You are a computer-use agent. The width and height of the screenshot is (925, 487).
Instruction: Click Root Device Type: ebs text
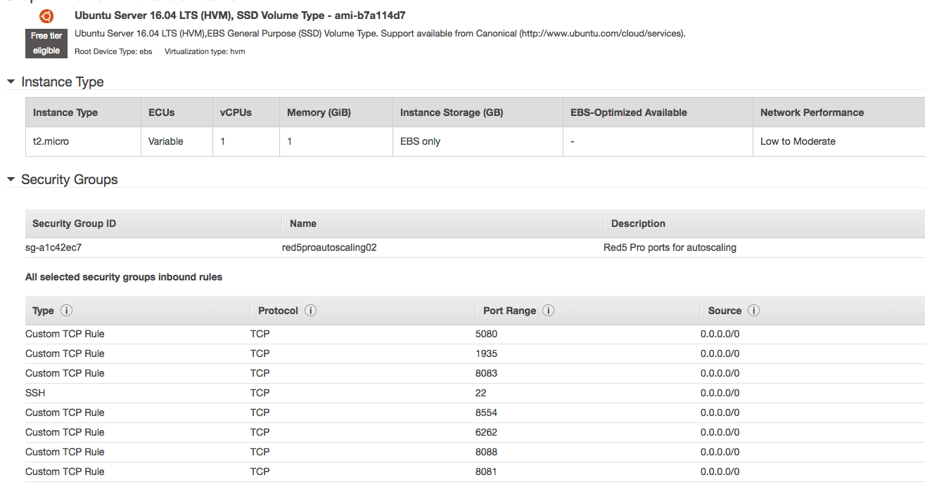113,51
